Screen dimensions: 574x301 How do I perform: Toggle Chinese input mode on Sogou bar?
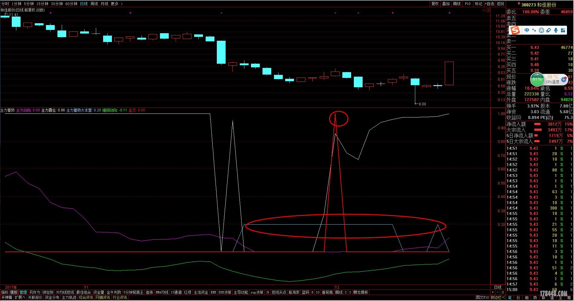pyautogui.click(x=527, y=30)
